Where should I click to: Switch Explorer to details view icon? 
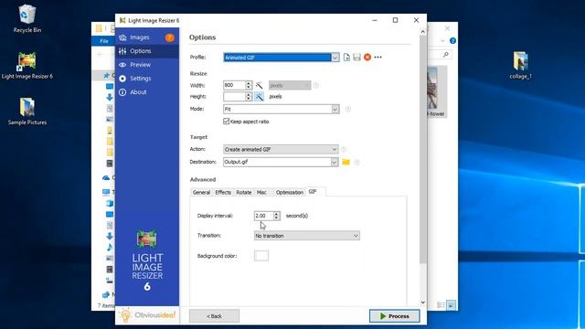[x=441, y=305]
